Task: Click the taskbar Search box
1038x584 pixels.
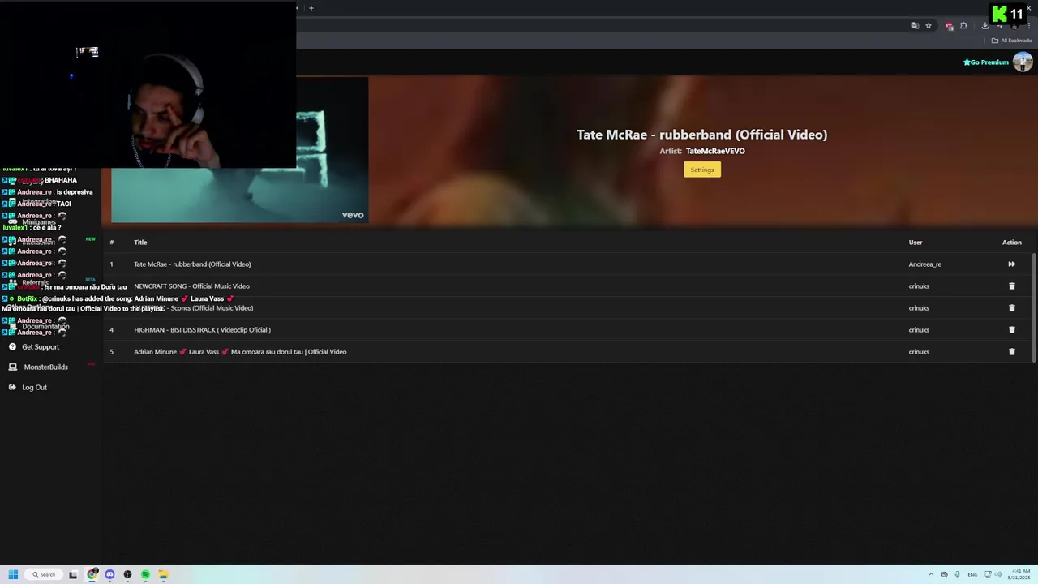Action: point(44,574)
